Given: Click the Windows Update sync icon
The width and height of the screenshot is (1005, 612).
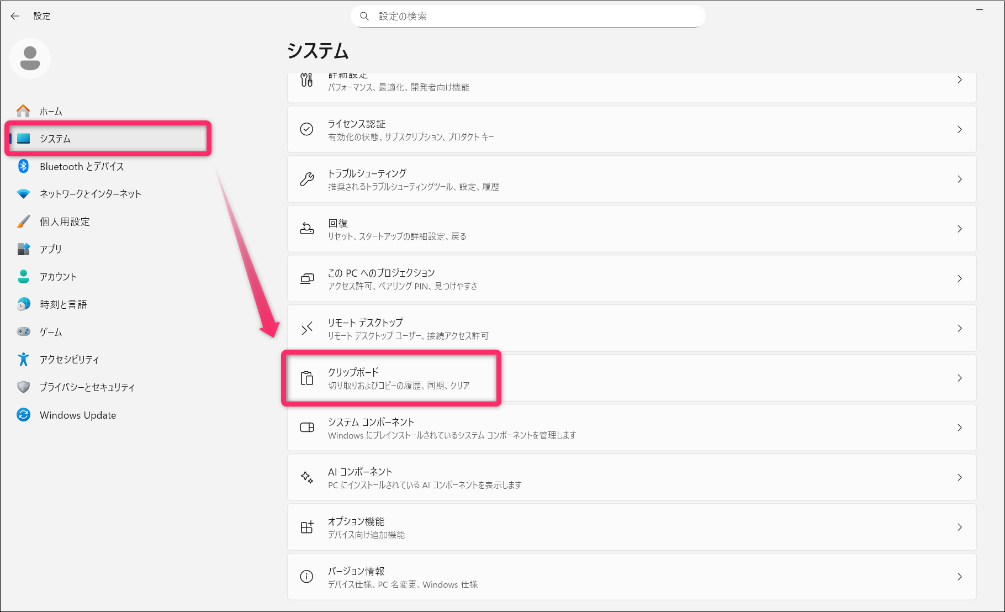Looking at the screenshot, I should point(23,415).
